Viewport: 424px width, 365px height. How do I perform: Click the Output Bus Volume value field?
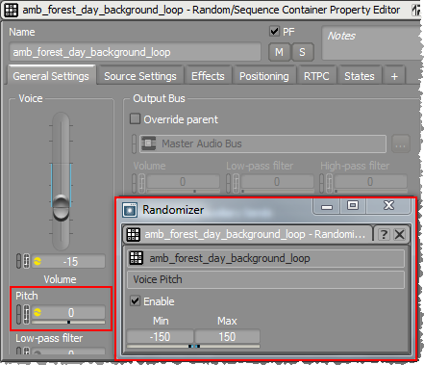(183, 182)
